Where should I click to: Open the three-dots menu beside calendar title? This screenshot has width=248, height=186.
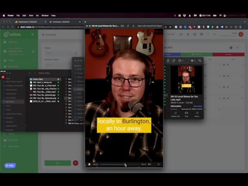tap(238, 48)
